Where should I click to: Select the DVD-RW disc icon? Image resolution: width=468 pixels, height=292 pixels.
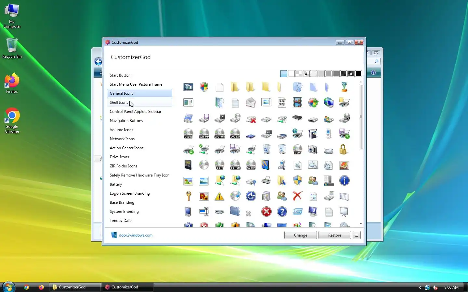(235, 134)
